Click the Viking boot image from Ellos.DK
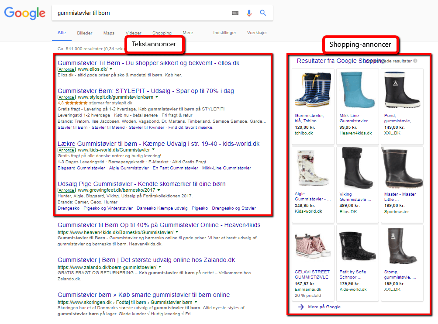 click(x=358, y=168)
